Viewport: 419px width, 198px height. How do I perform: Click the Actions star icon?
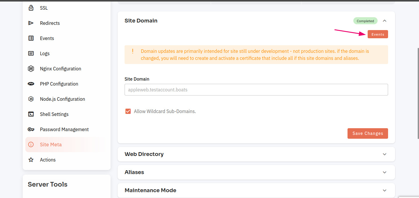[31, 160]
